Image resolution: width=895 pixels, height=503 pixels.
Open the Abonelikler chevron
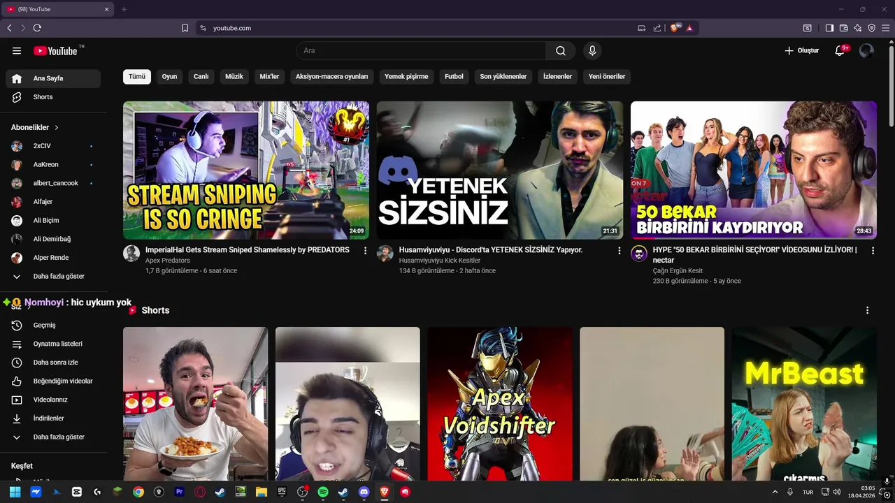(x=57, y=128)
